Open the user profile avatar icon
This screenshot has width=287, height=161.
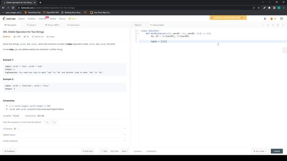pos(282,19)
